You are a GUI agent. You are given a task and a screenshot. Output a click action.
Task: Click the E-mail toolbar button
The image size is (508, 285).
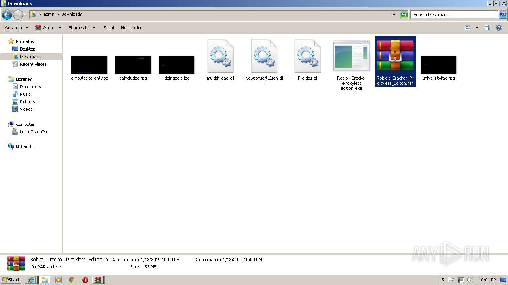pyautogui.click(x=109, y=28)
